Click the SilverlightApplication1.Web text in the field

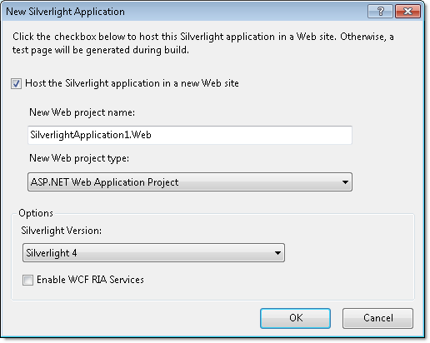pos(91,135)
